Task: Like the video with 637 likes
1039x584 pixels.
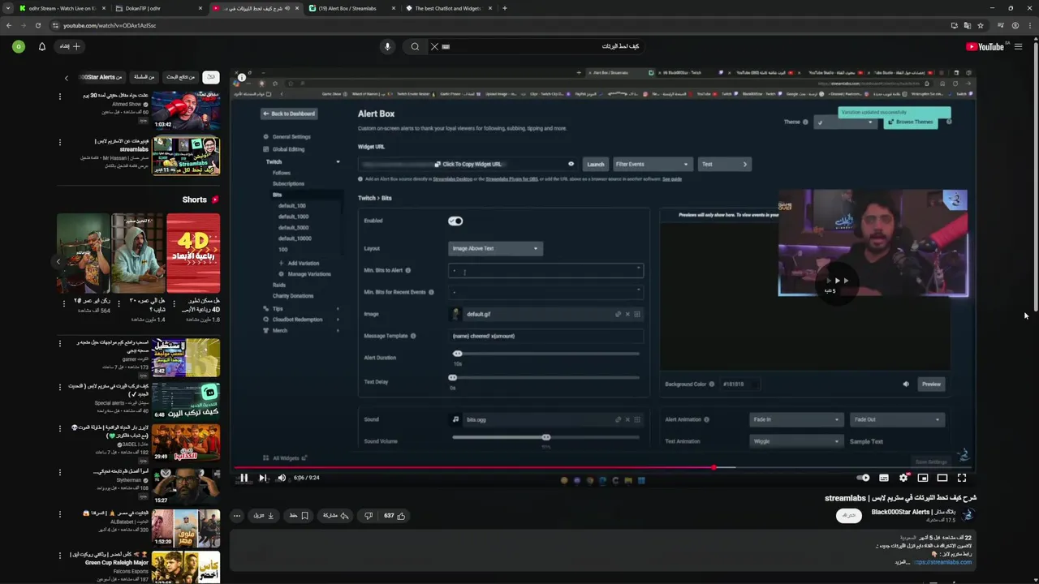Action: pyautogui.click(x=394, y=515)
